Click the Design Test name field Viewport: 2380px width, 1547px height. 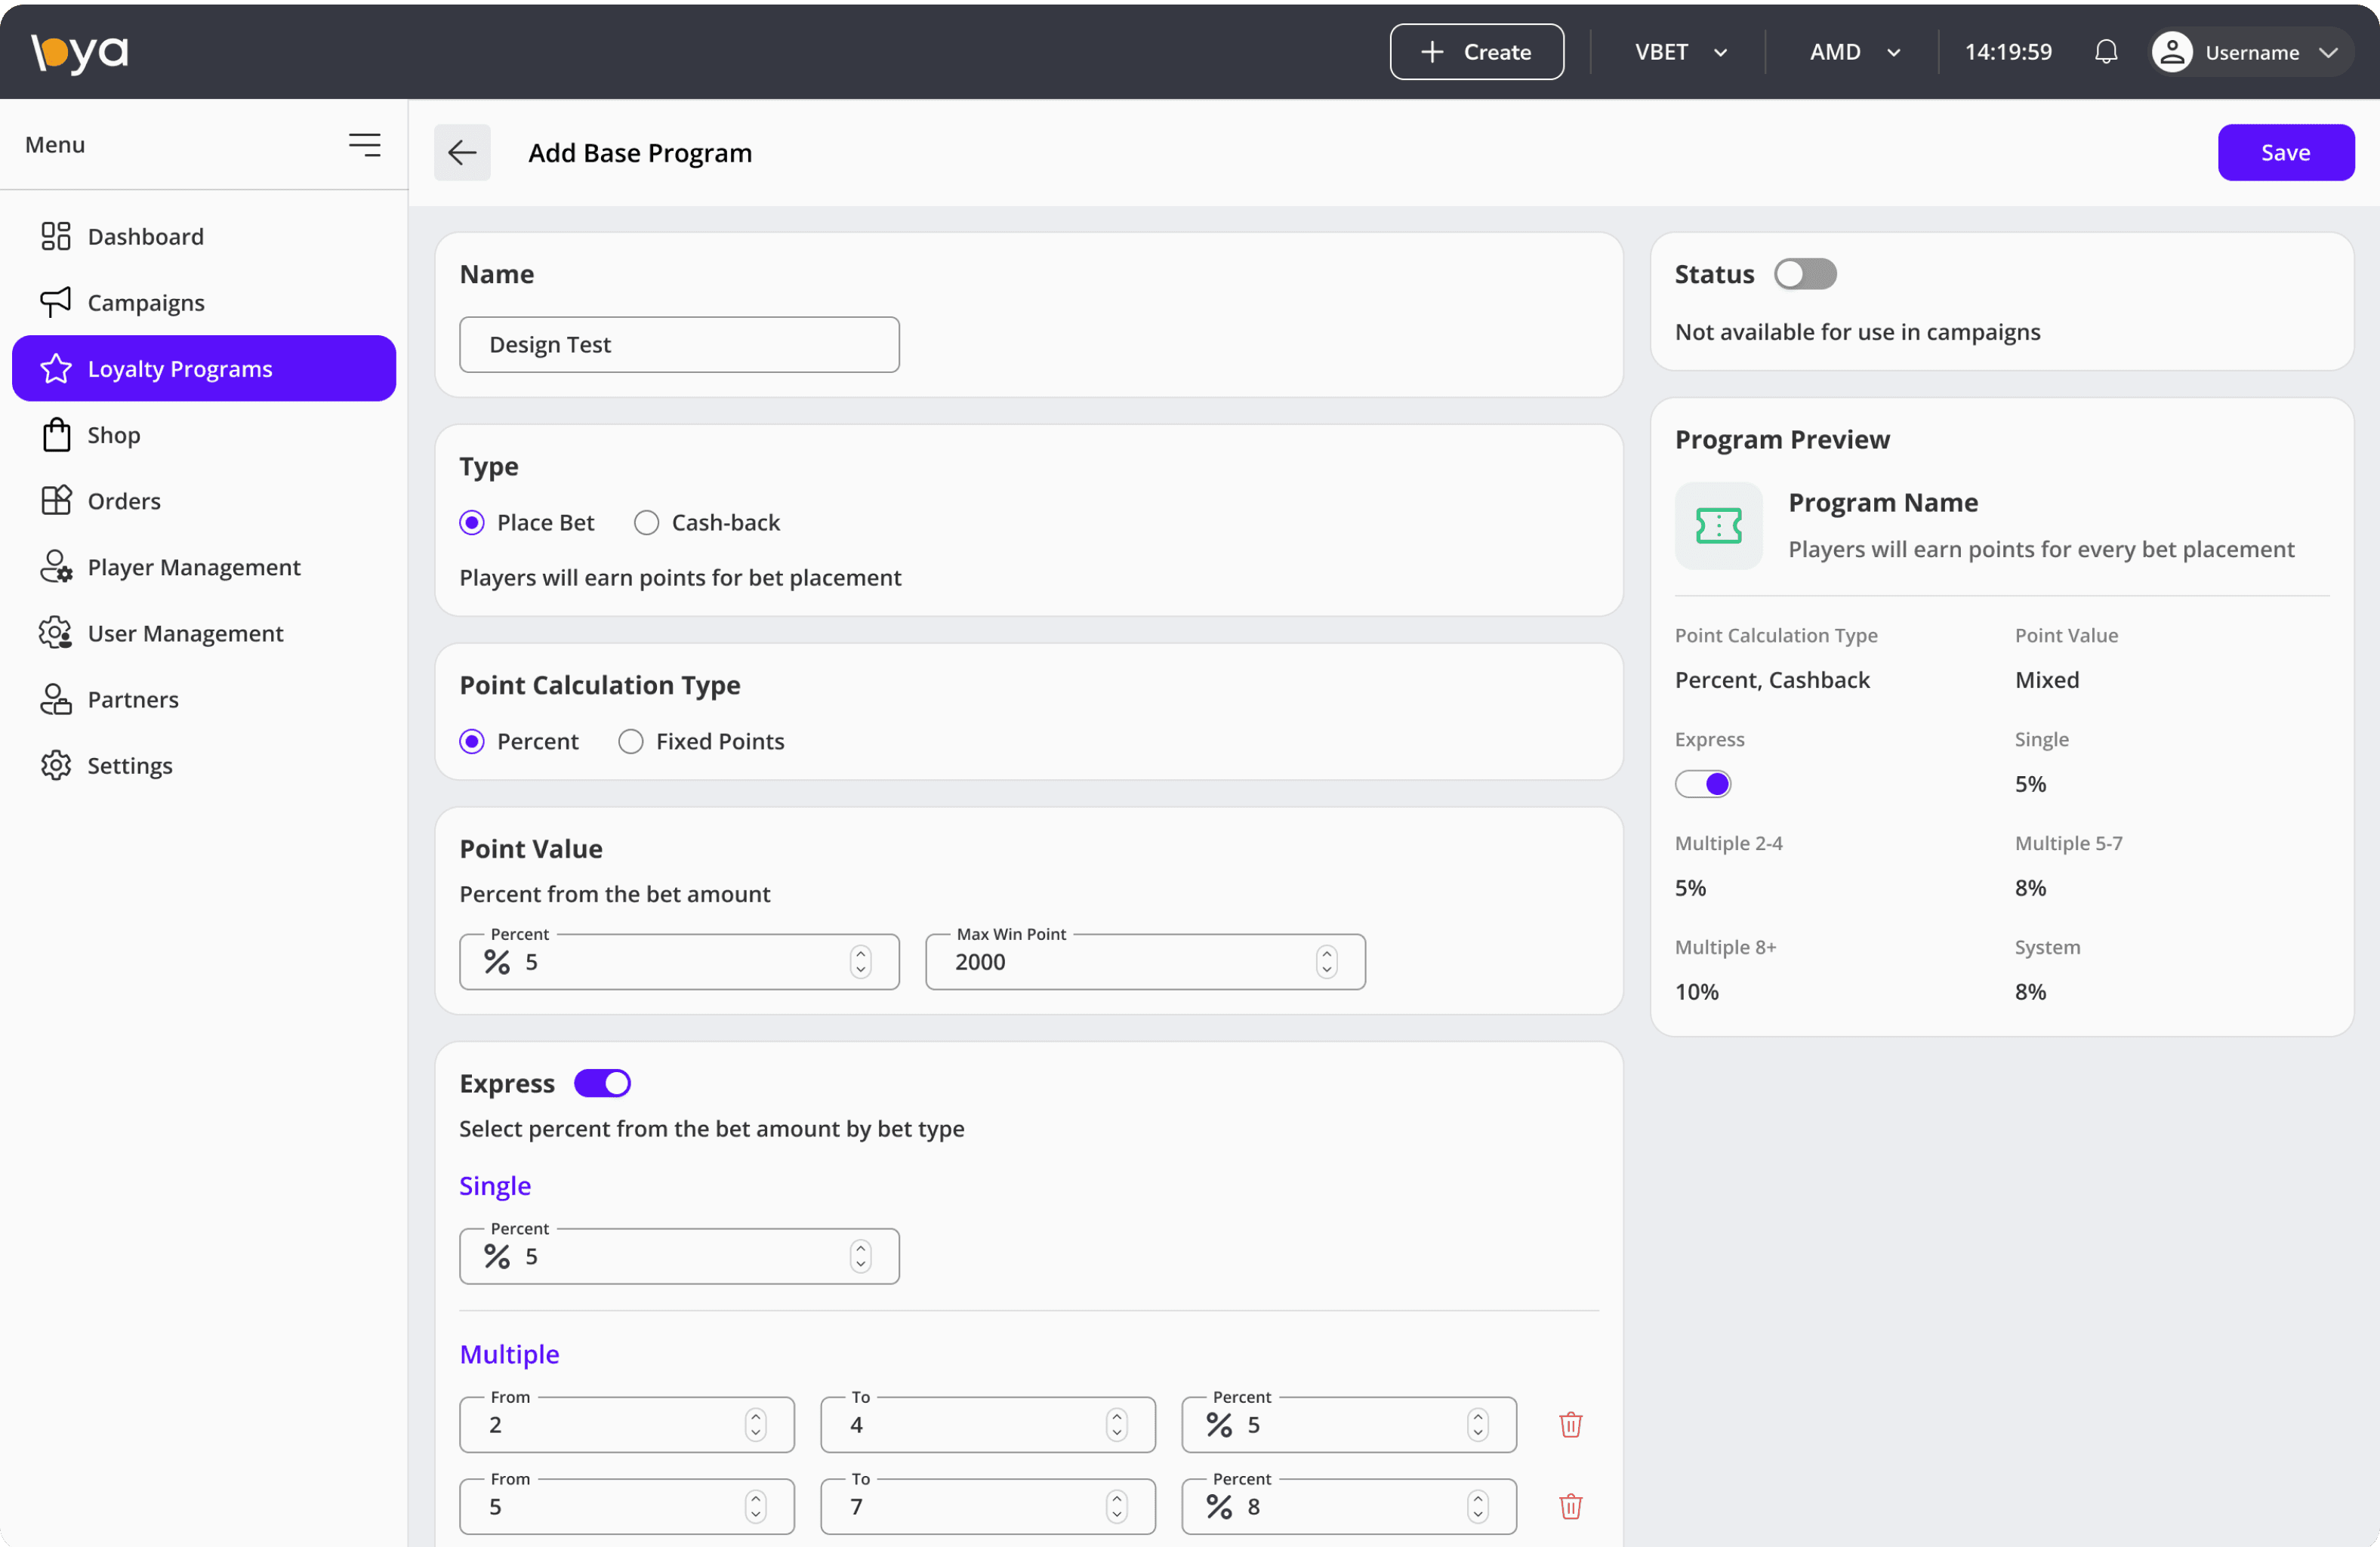pos(679,345)
